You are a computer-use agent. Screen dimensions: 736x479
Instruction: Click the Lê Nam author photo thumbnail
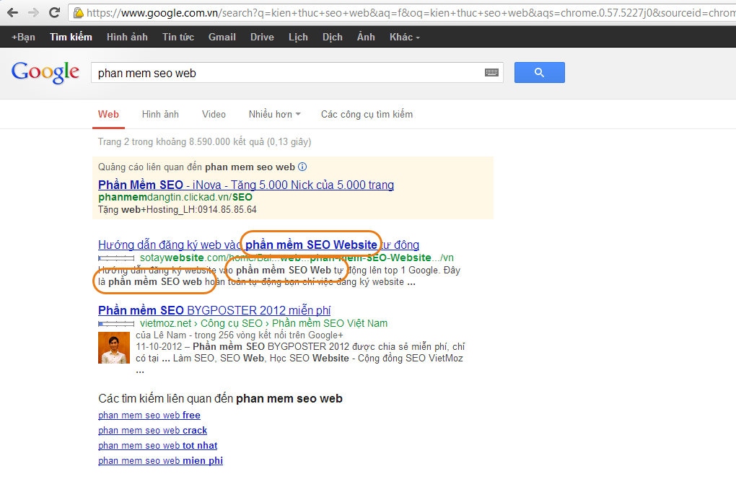tap(113, 348)
